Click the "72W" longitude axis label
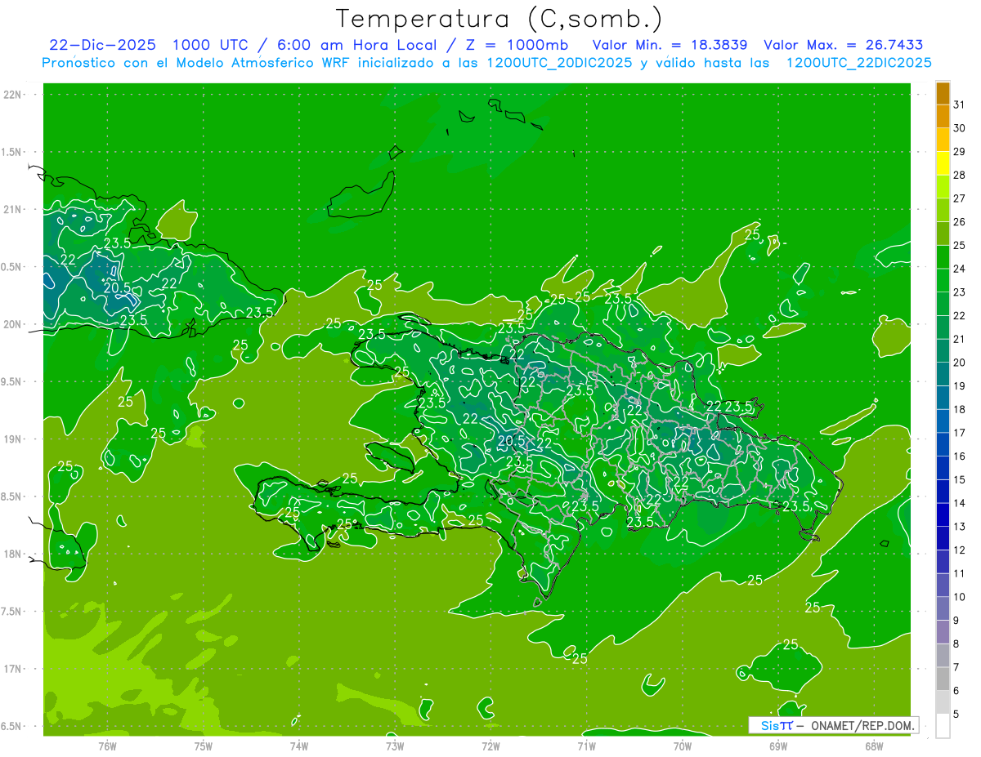Viewport: 981px width, 757px height. [490, 746]
